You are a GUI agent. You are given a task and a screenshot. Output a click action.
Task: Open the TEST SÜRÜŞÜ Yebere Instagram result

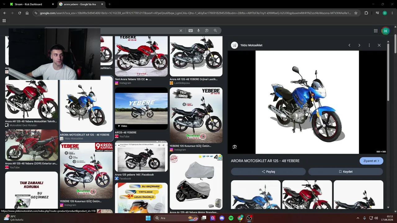click(196, 120)
